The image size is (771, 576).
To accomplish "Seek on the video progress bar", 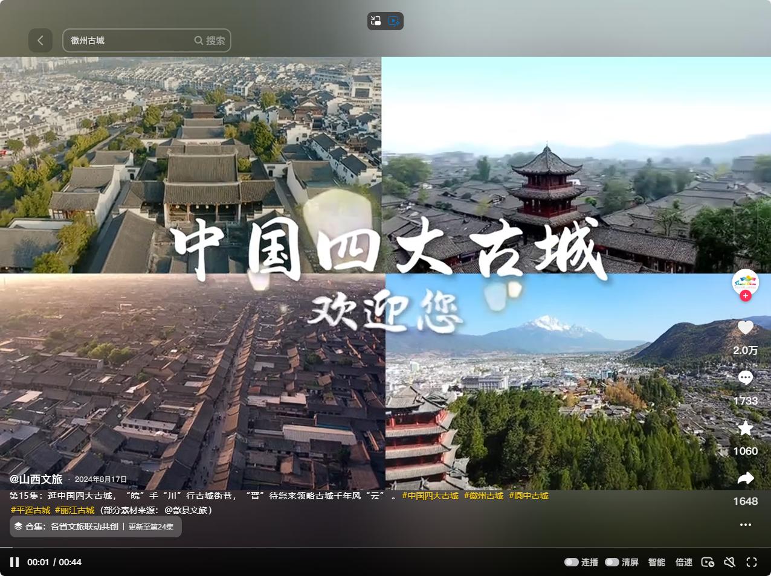I will click(x=385, y=548).
